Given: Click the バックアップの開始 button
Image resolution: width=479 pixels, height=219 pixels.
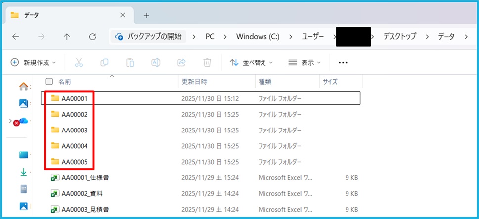Looking at the screenshot, I should (x=148, y=36).
